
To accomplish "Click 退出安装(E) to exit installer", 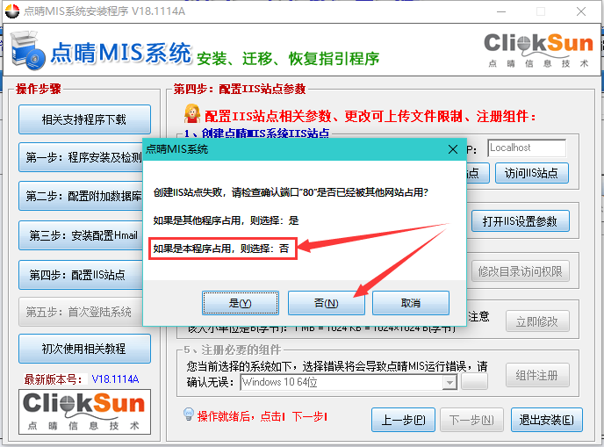I will coord(546,419).
